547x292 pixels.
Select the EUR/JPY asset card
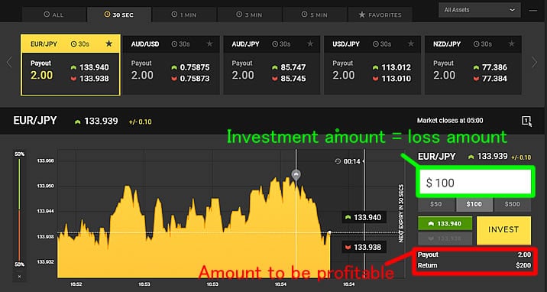tap(70, 65)
